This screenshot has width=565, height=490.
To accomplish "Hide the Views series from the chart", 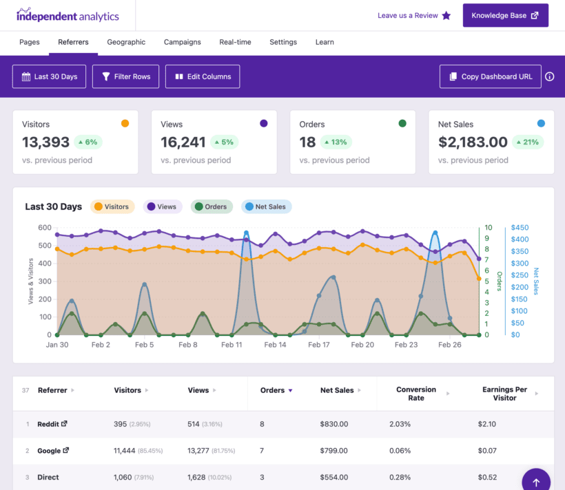I will 163,206.
